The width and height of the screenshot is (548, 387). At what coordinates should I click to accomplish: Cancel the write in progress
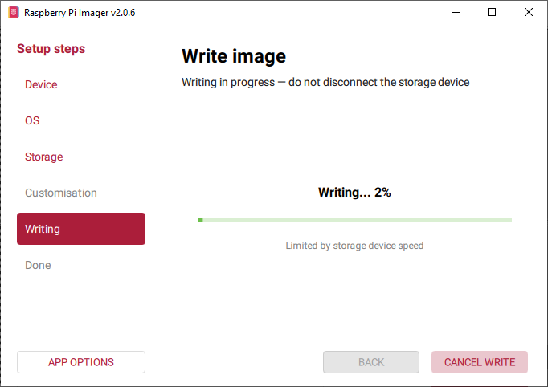click(480, 362)
